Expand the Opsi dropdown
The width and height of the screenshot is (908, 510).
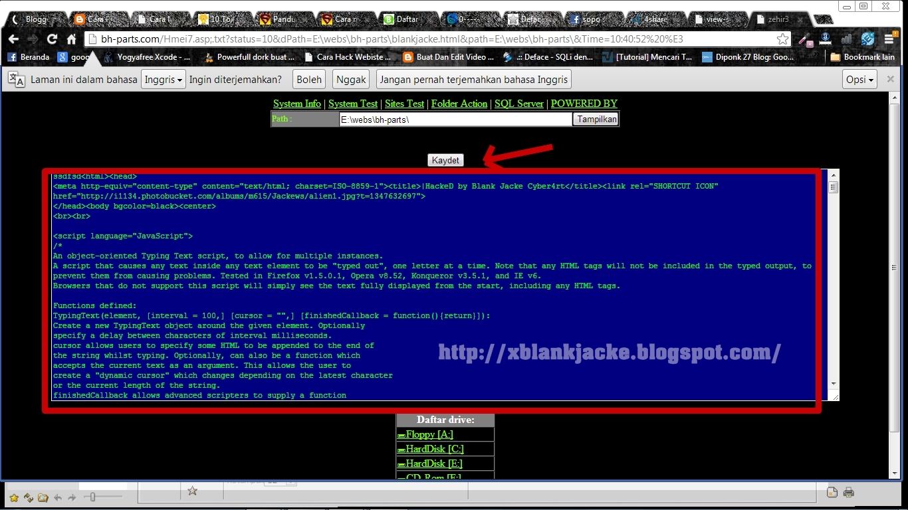click(x=859, y=79)
